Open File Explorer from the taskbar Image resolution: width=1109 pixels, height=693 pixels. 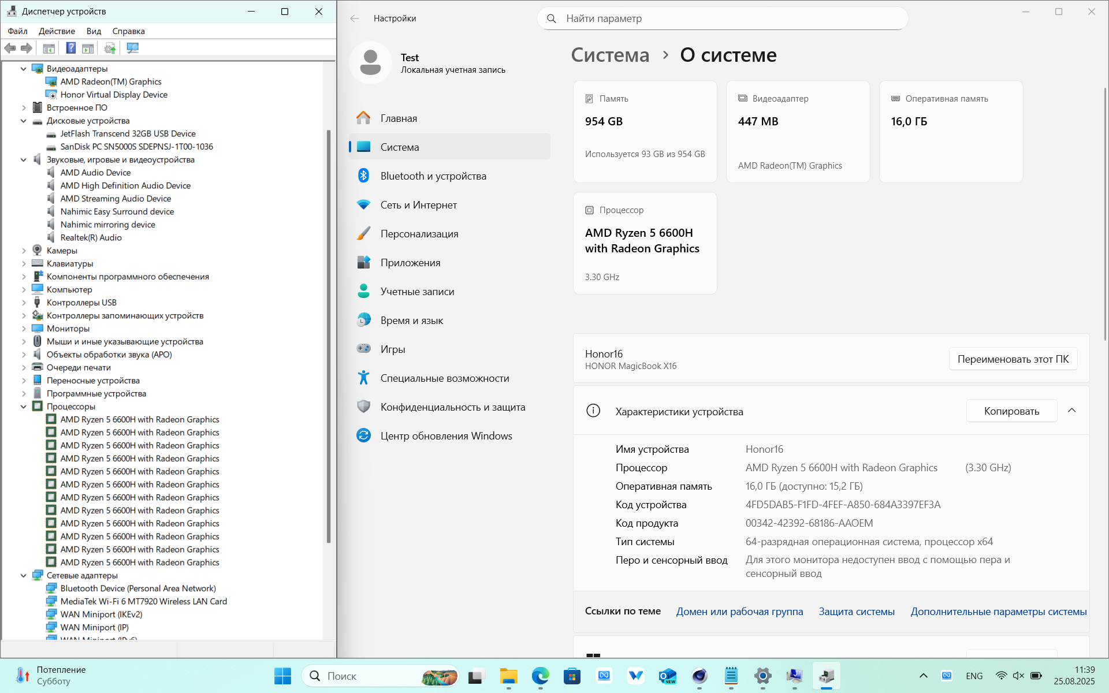click(x=509, y=676)
